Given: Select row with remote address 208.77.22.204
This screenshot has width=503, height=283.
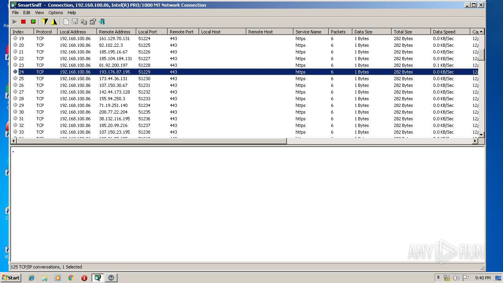Looking at the screenshot, I should pos(245,112).
